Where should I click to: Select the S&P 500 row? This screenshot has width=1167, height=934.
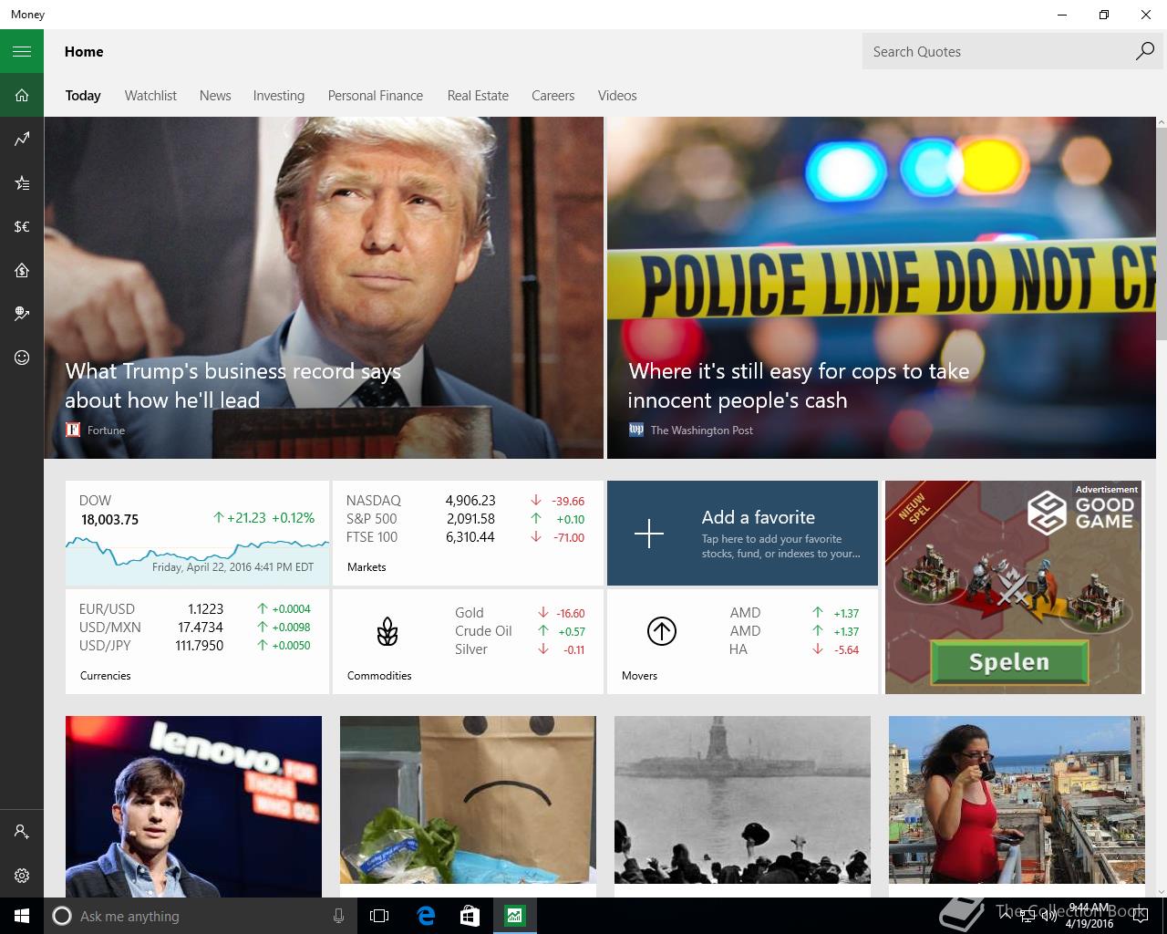click(x=465, y=519)
